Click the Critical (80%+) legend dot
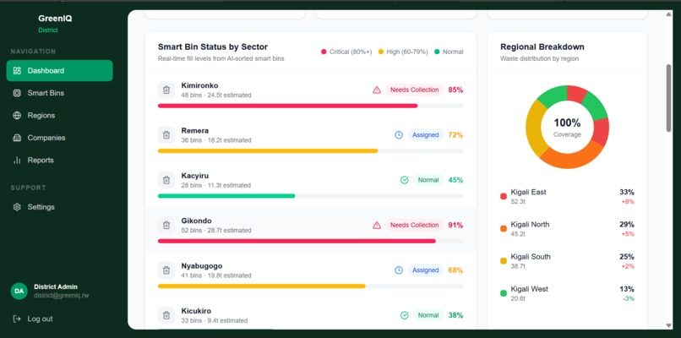The height and width of the screenshot is (338, 681). 324,52
